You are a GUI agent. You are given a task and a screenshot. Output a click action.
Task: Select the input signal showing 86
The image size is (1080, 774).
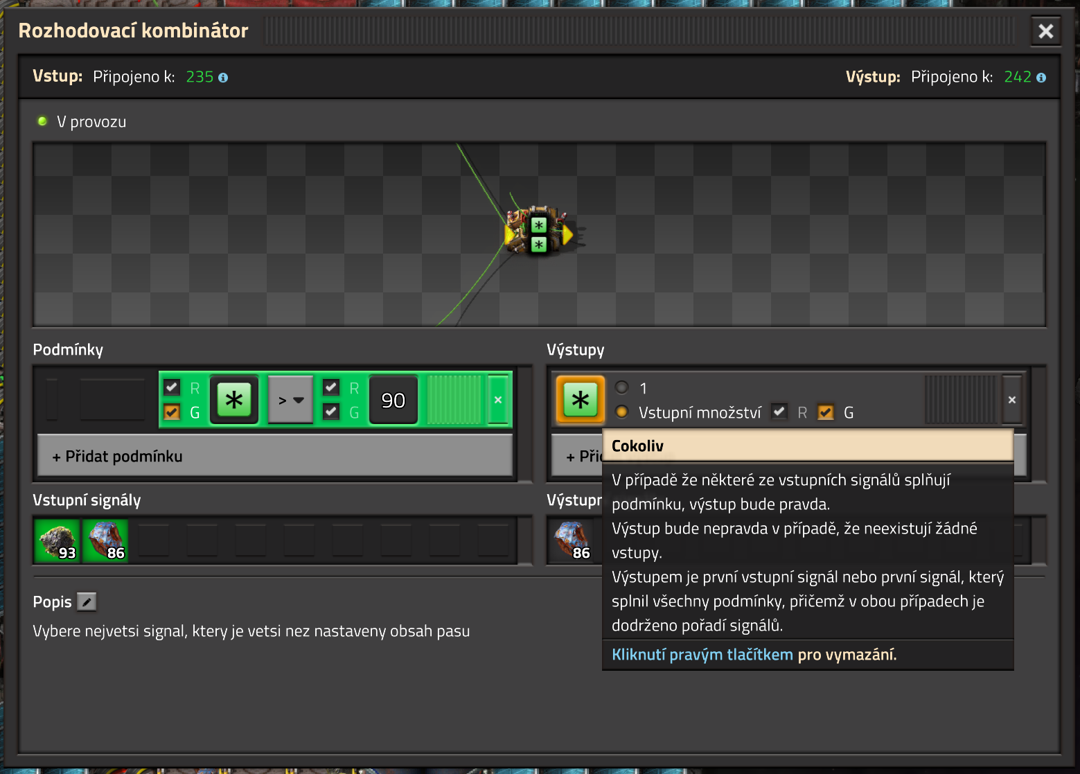(x=105, y=540)
